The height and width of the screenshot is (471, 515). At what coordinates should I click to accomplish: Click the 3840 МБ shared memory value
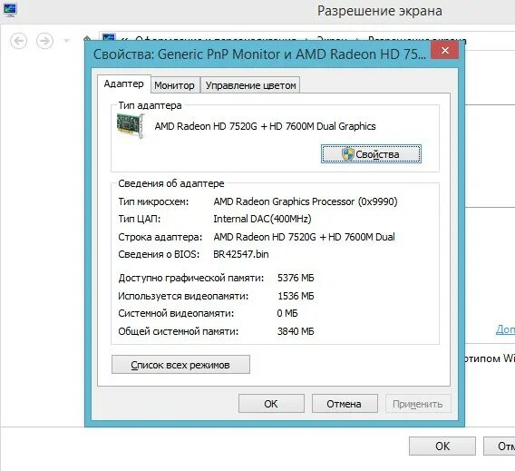pyautogui.click(x=296, y=331)
